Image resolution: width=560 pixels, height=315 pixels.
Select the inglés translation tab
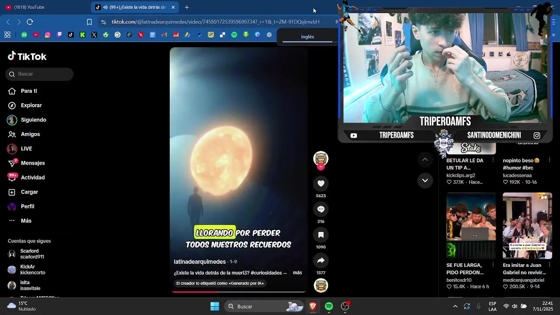[x=308, y=37]
